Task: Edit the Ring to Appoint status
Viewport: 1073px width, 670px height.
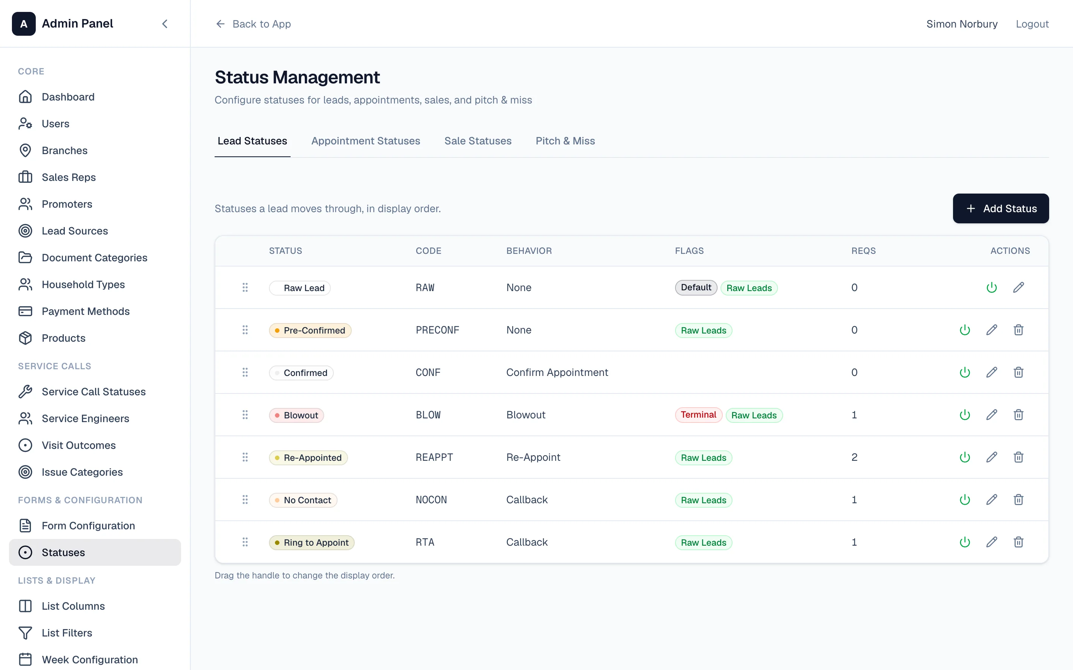Action: point(992,542)
